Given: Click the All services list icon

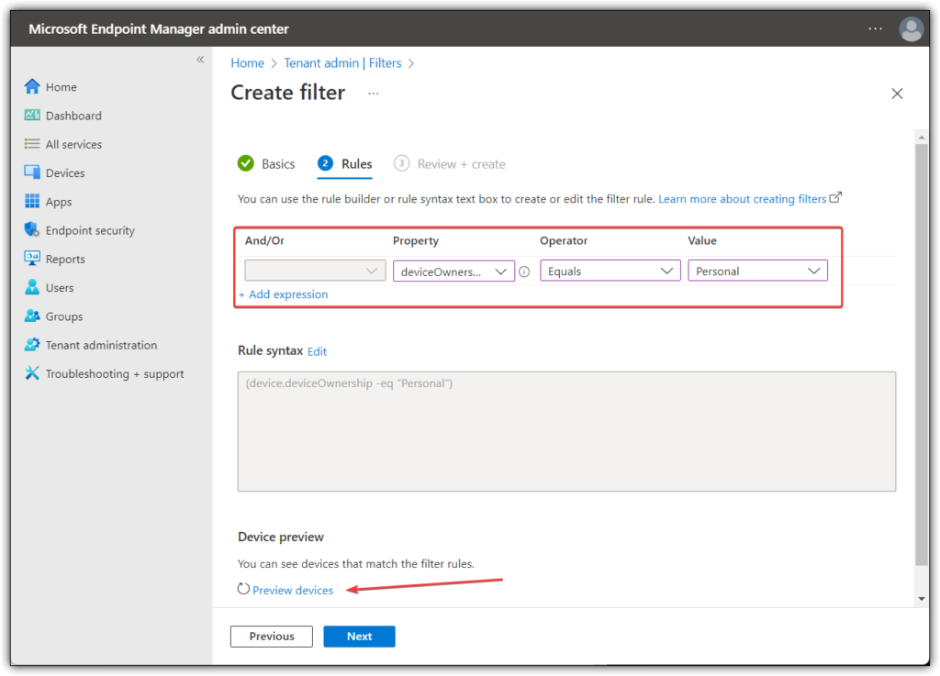Looking at the screenshot, I should click(32, 144).
